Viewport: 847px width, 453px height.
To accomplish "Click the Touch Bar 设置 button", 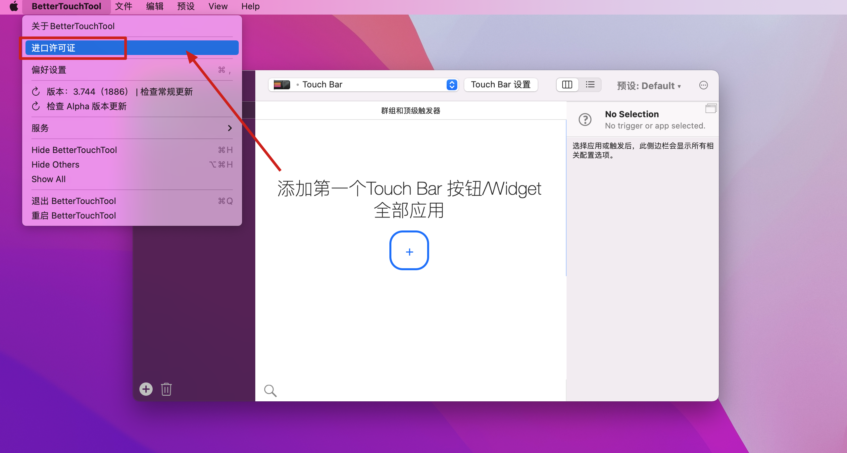I will [x=501, y=85].
